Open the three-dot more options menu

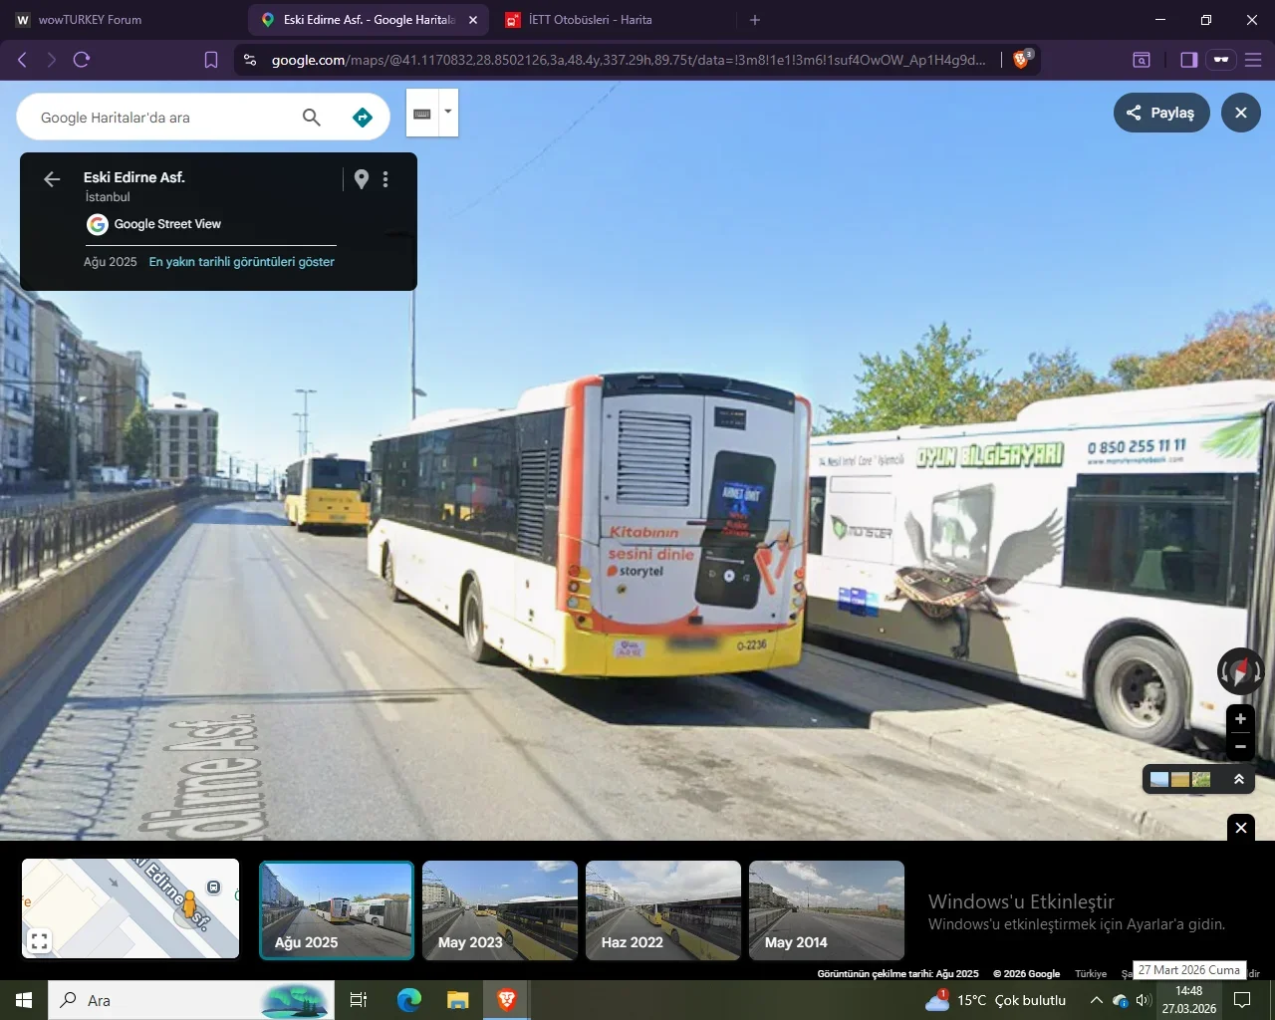click(385, 179)
